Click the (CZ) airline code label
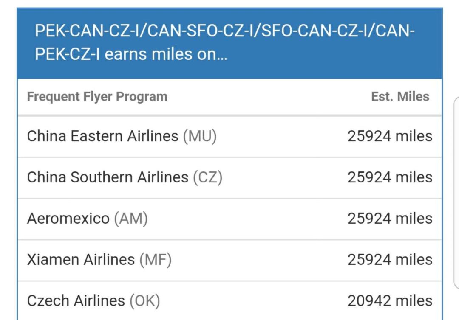 coord(207,177)
